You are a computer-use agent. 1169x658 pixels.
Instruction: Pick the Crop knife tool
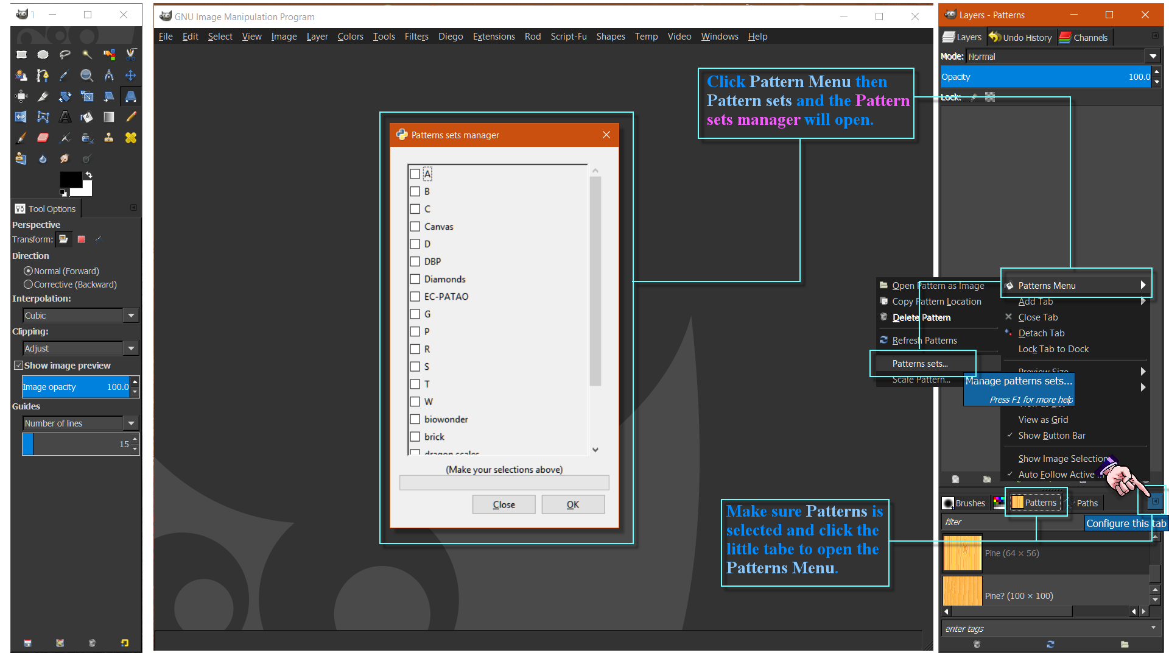pyautogui.click(x=43, y=96)
